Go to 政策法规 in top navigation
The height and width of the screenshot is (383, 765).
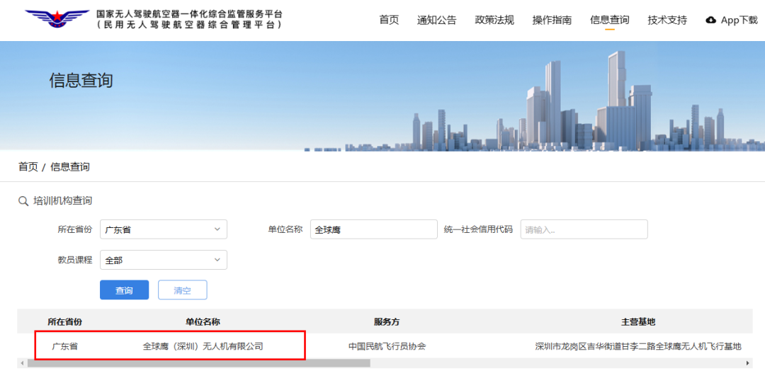494,20
